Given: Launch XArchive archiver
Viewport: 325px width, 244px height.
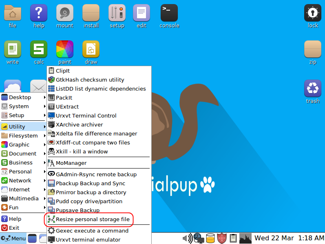Looking at the screenshot, I should (x=99, y=125).
